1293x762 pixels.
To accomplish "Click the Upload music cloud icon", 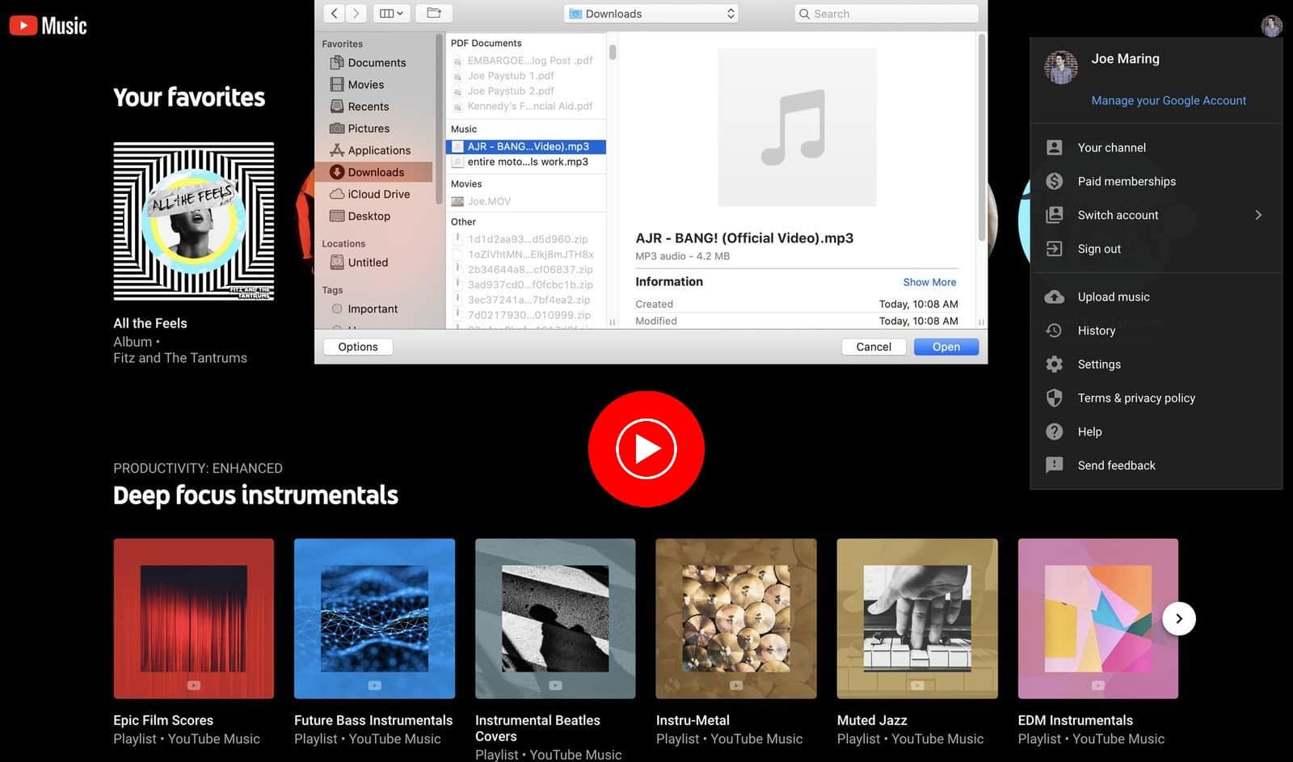I will [x=1055, y=297].
